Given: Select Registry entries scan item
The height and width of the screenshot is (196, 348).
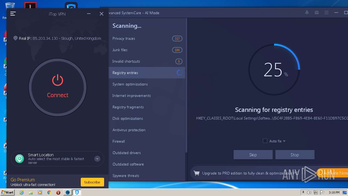Looking at the screenshot, I should 147,73.
